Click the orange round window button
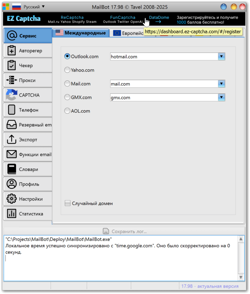 [x=234, y=7]
